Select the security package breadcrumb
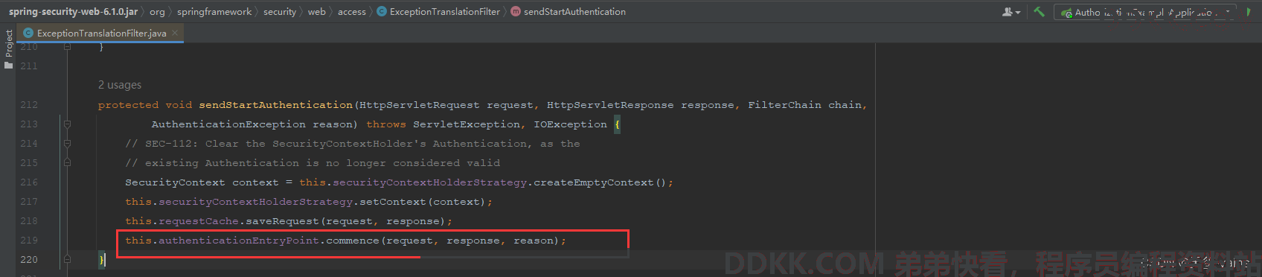This screenshot has height=277, width=1262. 280,11
